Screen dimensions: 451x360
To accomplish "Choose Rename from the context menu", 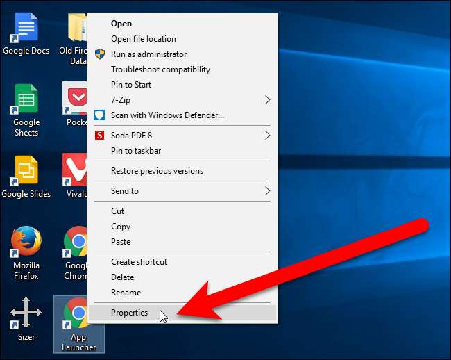I will [x=182, y=293].
